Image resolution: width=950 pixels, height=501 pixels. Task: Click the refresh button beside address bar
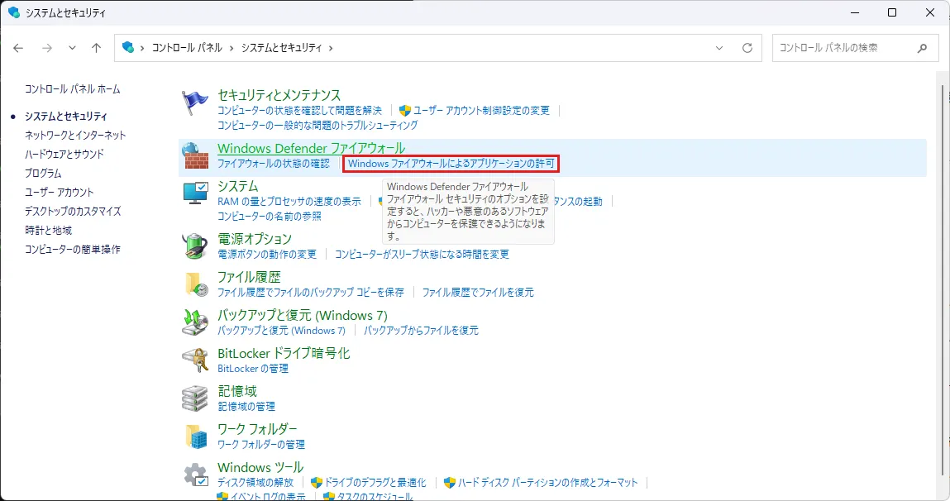747,48
